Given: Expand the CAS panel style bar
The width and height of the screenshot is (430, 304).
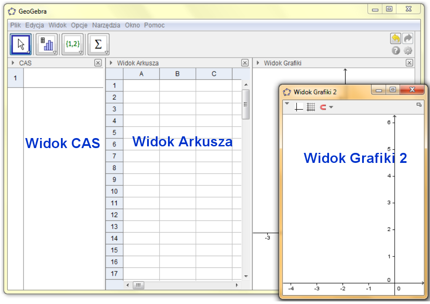Looking at the screenshot, I should pos(13,63).
